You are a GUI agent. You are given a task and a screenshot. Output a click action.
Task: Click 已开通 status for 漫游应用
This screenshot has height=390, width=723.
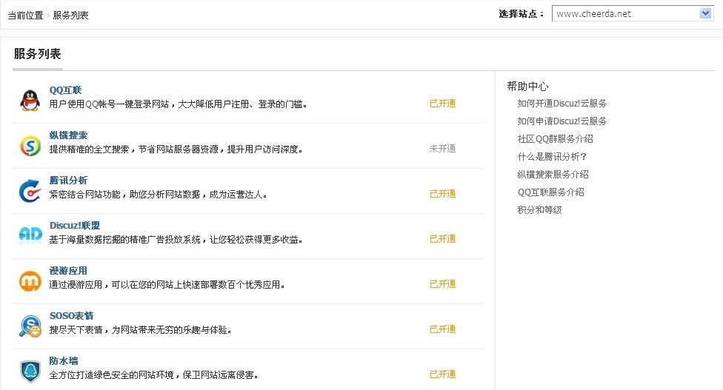tap(443, 284)
